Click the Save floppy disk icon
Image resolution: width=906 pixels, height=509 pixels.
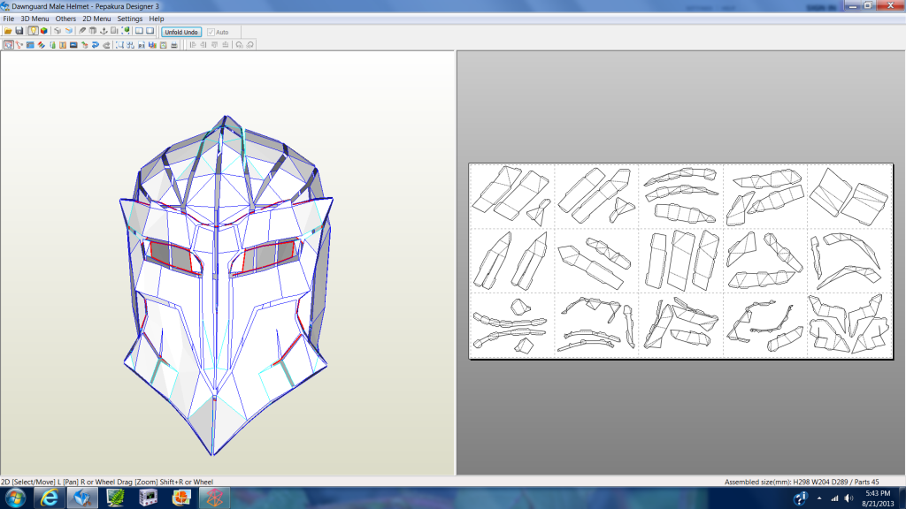(19, 31)
